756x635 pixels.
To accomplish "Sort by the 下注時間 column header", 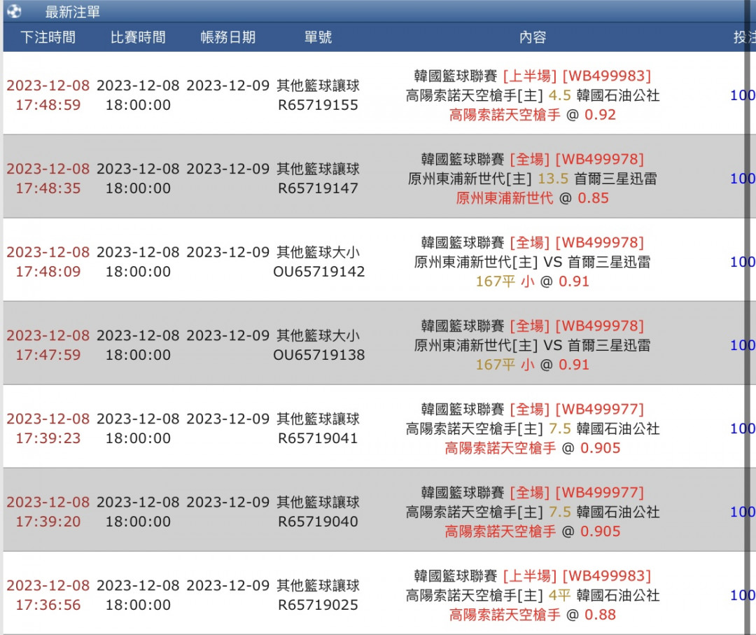I will click(x=48, y=38).
